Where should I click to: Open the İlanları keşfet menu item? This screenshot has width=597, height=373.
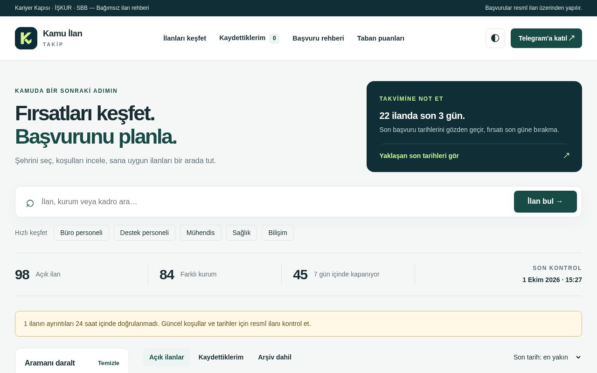[185, 38]
